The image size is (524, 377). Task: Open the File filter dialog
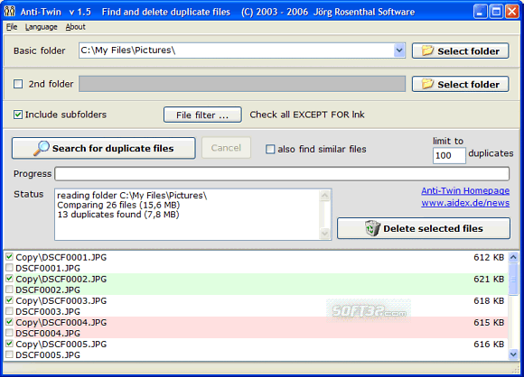coord(202,115)
